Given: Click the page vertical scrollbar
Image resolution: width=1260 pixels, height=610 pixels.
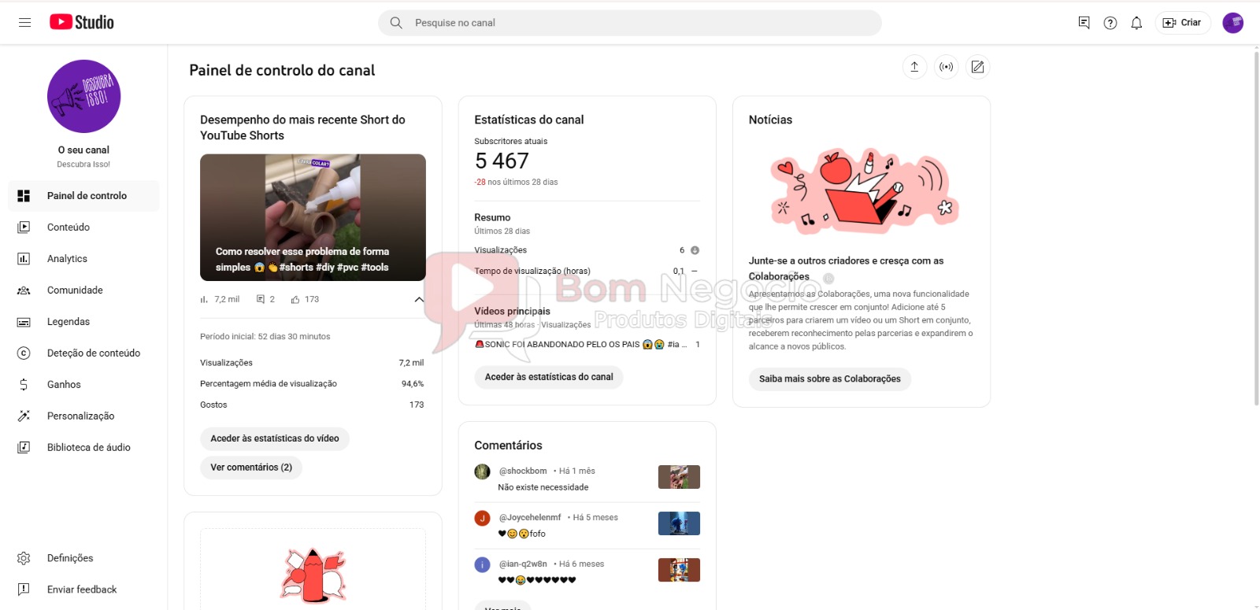Looking at the screenshot, I should click(1256, 227).
